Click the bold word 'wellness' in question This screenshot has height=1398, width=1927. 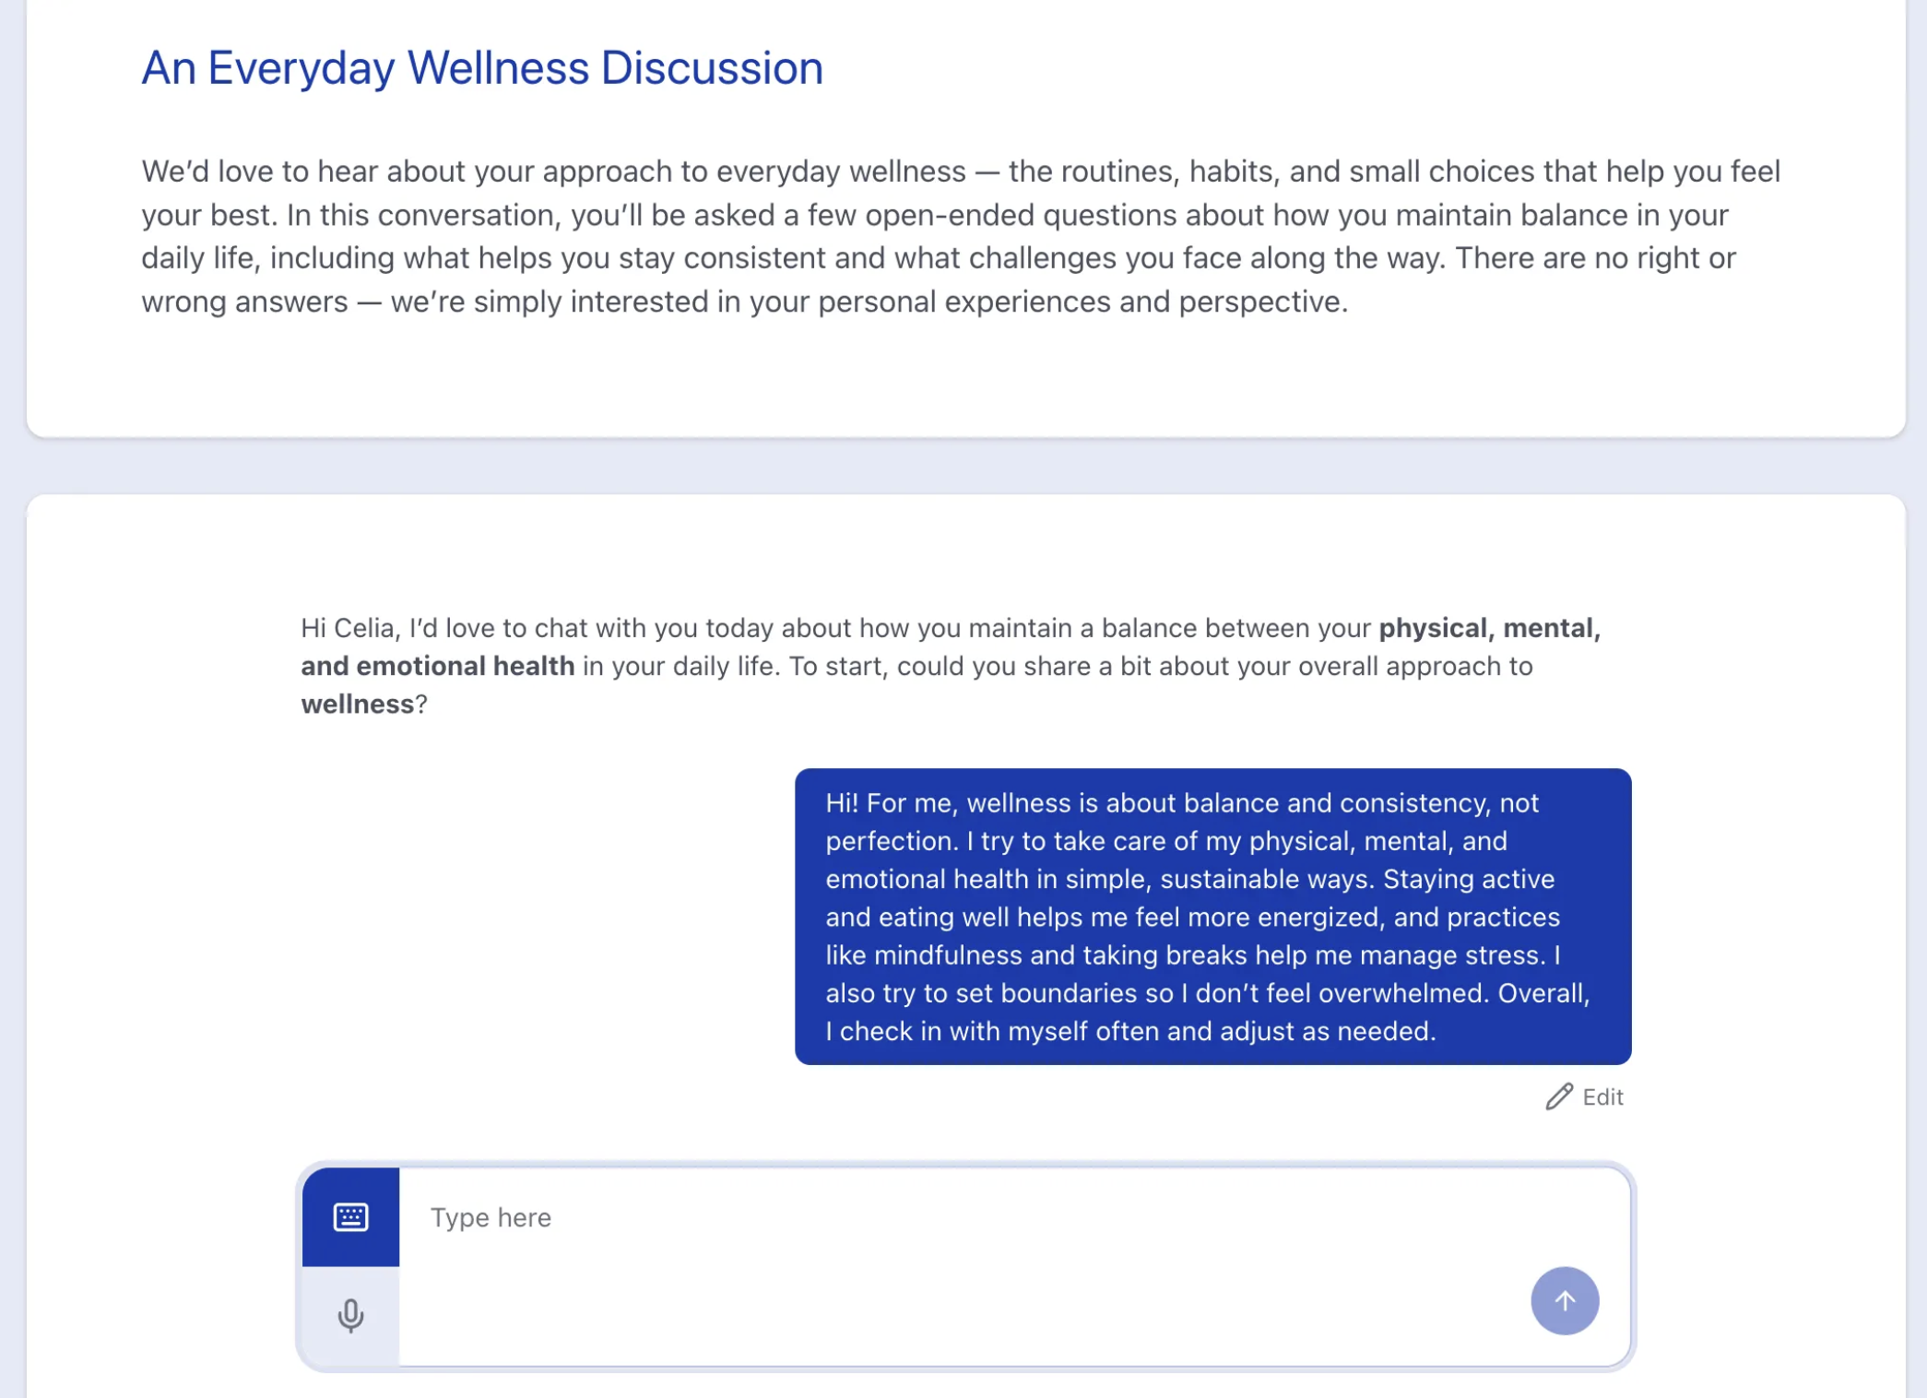click(x=357, y=705)
